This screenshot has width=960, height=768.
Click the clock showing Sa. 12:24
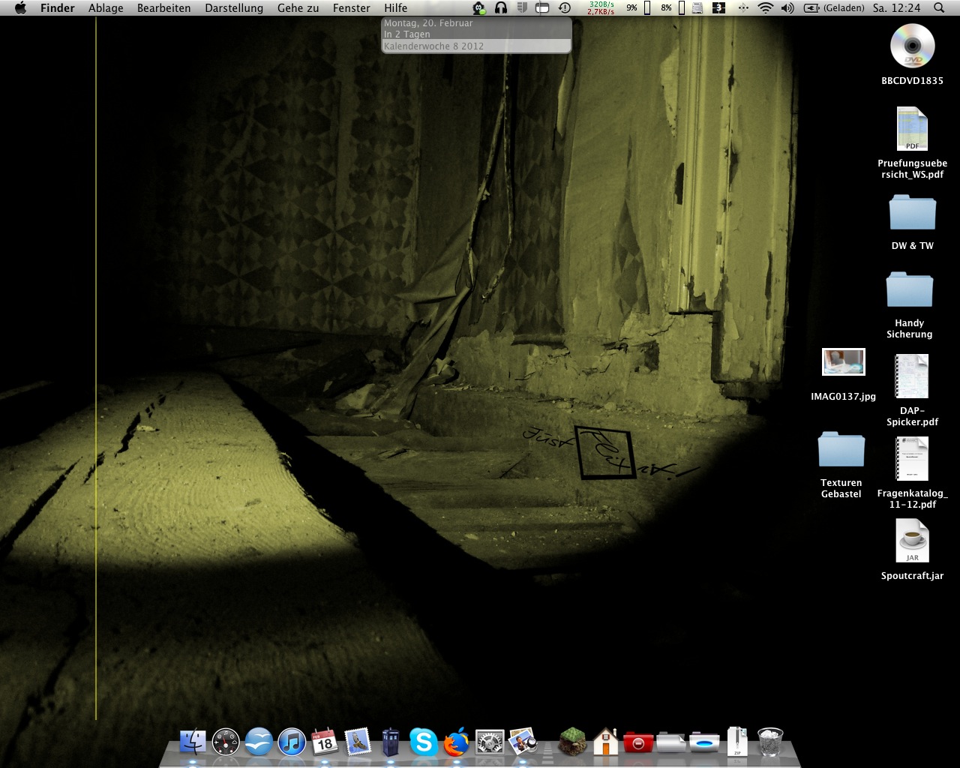896,8
